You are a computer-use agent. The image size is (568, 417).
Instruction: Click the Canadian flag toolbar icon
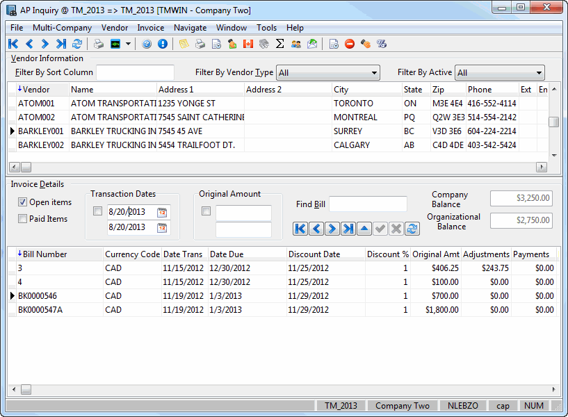(248, 44)
